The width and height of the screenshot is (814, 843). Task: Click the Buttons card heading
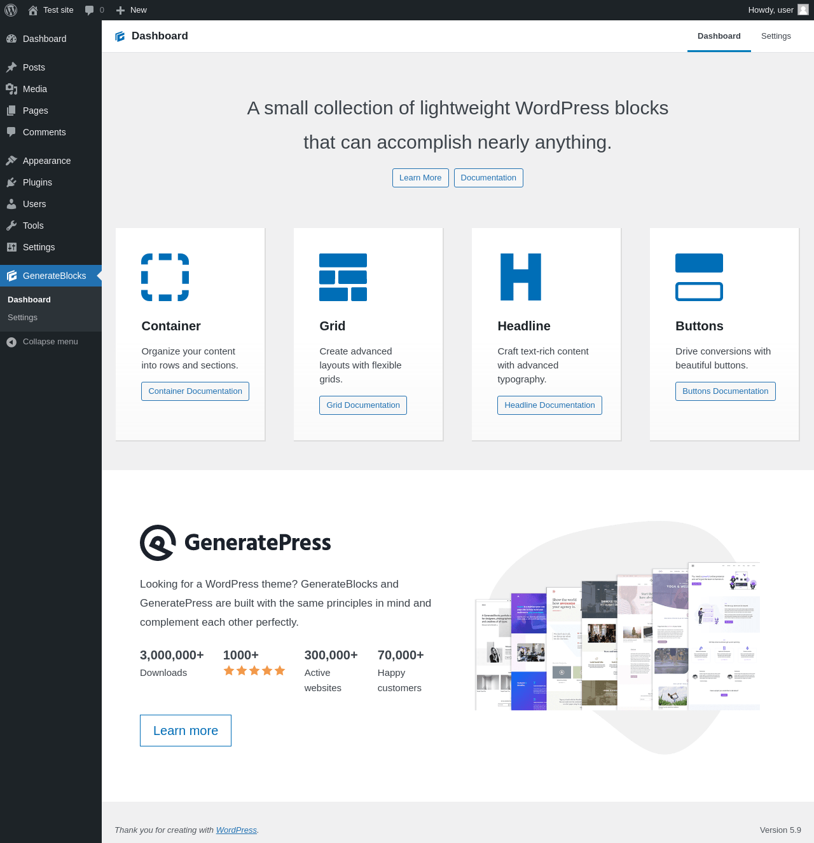700,326
